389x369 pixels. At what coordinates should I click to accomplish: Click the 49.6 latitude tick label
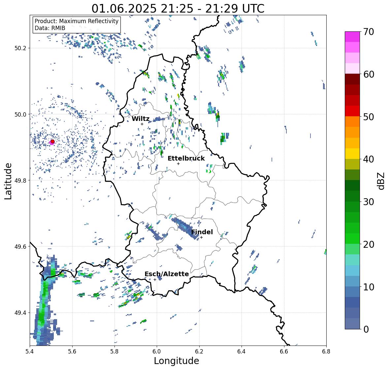(x=20, y=246)
